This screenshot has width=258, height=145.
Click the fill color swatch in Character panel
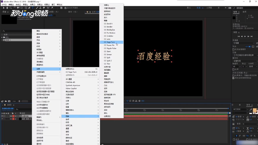(x=254, y=110)
